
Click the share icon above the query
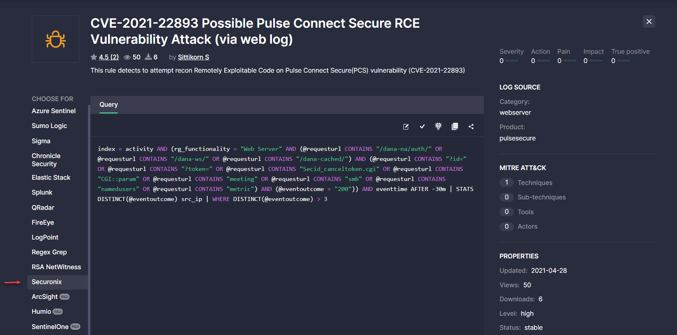(471, 127)
